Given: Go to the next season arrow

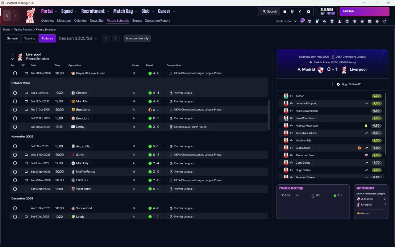Looking at the screenshot, I should coord(115,38).
